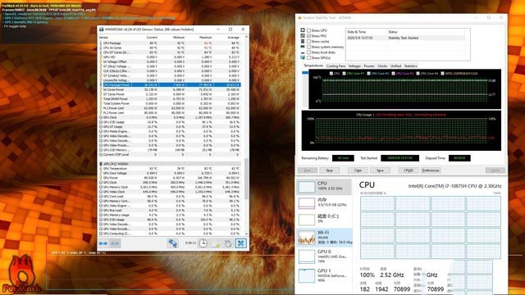525x295 pixels.
Task: Toggle the CPU Core #2 graph checkbox
Action: [x=368, y=73]
